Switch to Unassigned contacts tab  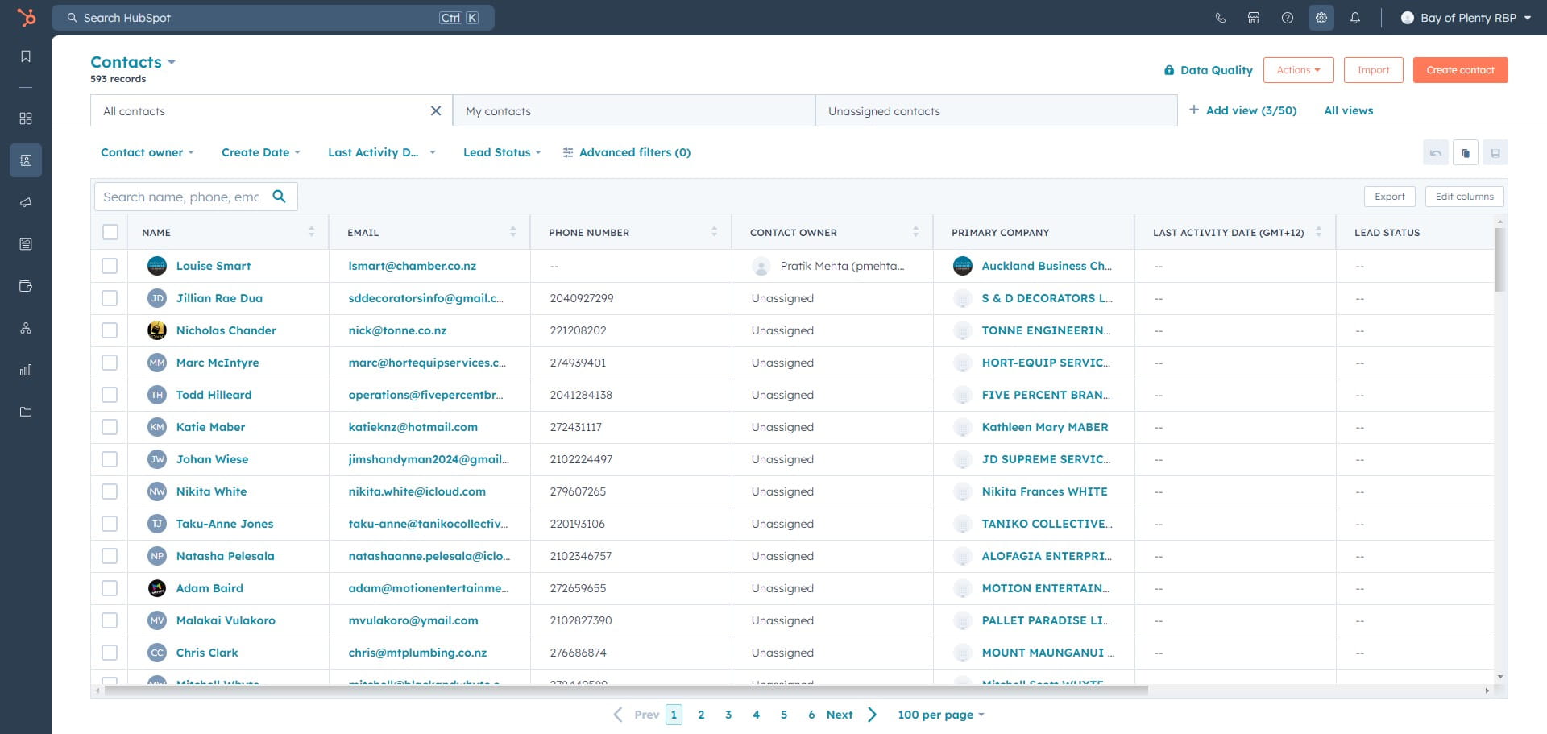[996, 111]
